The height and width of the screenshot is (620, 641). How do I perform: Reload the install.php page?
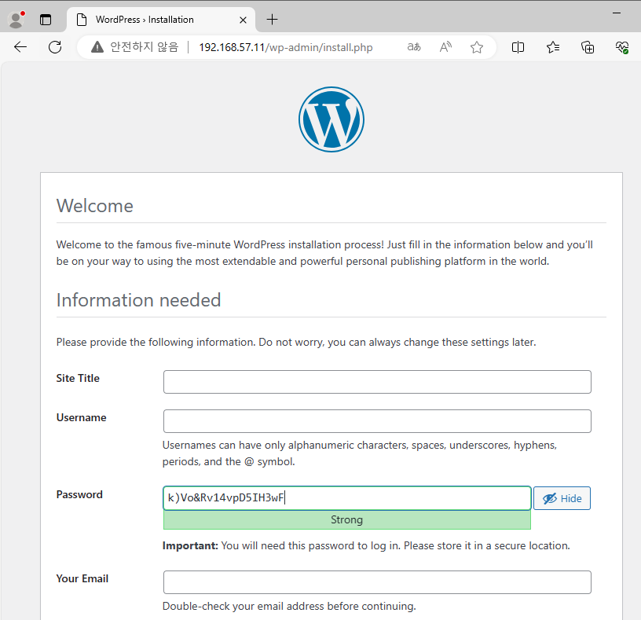tap(55, 47)
